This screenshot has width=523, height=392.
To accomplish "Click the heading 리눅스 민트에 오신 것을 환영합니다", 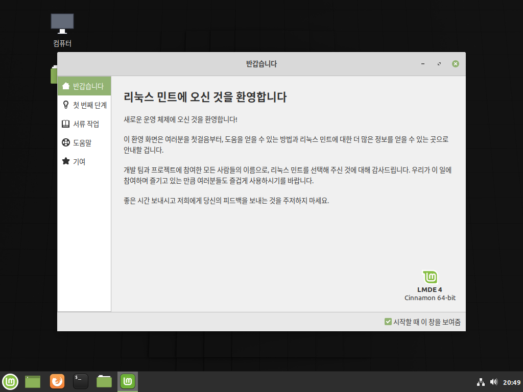I will 205,97.
